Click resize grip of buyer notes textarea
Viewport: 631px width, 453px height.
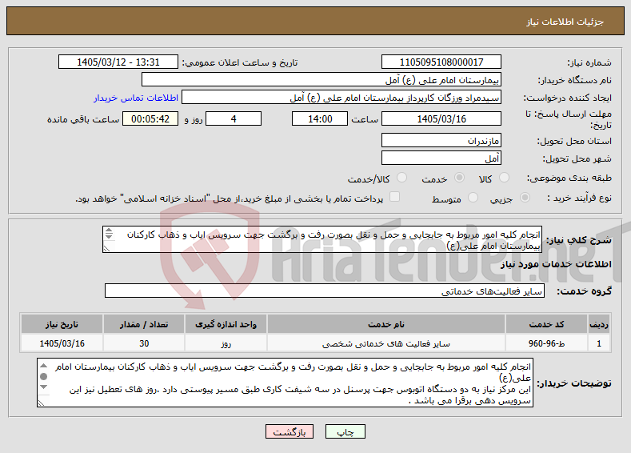41,403
